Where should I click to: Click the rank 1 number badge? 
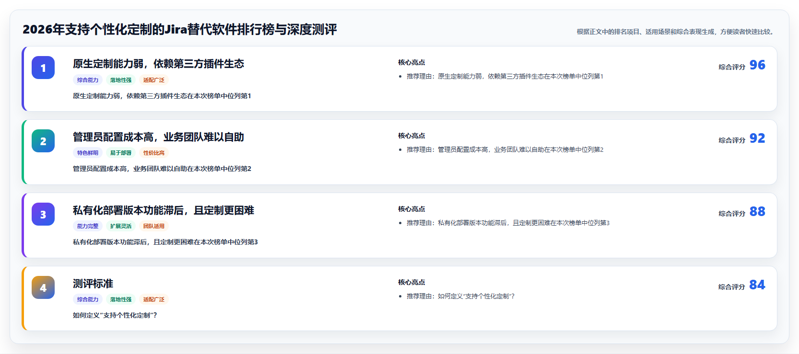coord(43,68)
